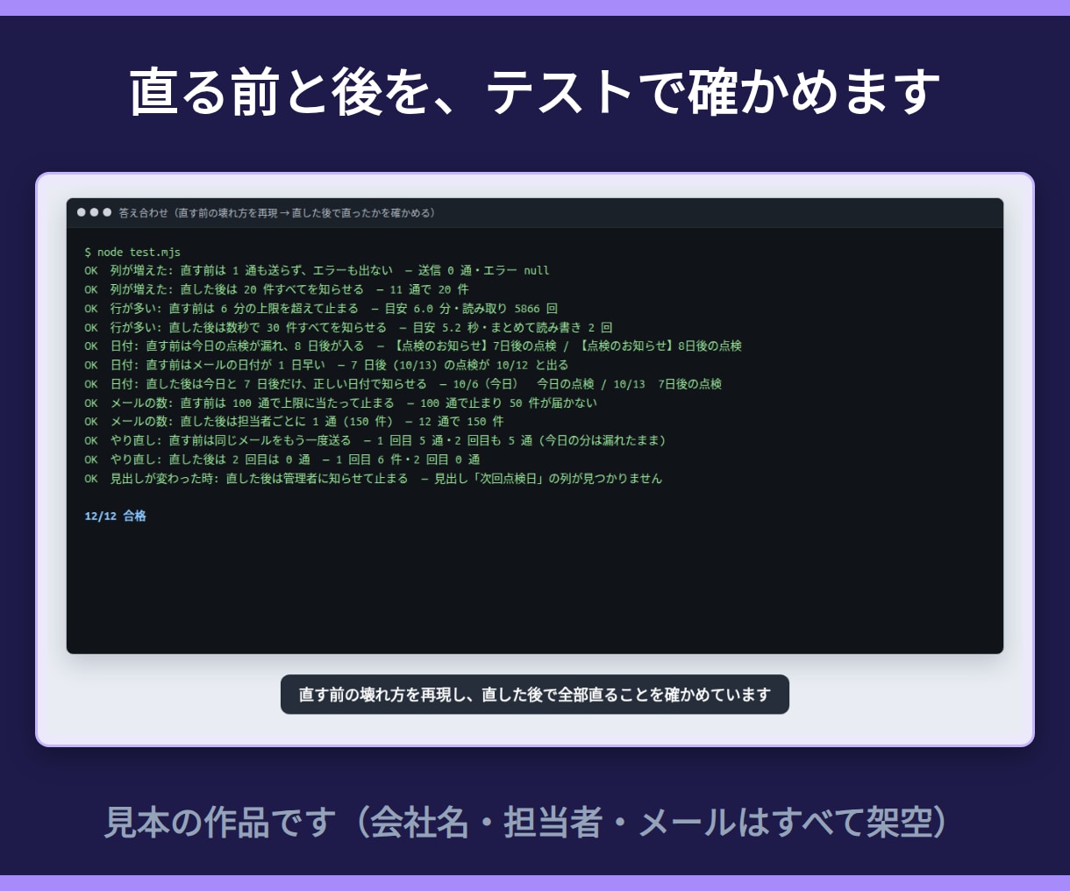The image size is (1070, 891).
Task: Click the line 見出しが変わった時: 直した後は管理者に知らせて止まる
Action: [x=373, y=479]
